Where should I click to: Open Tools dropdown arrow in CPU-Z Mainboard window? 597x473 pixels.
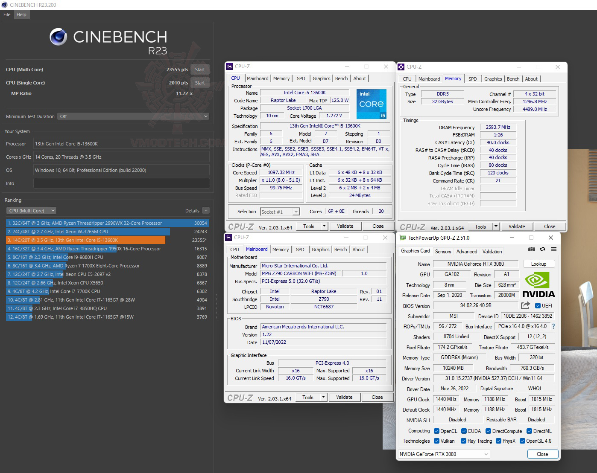tap(323, 397)
